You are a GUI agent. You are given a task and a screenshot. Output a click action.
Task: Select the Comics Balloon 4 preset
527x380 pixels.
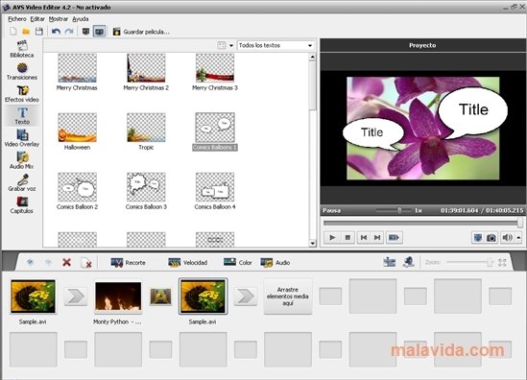215,191
